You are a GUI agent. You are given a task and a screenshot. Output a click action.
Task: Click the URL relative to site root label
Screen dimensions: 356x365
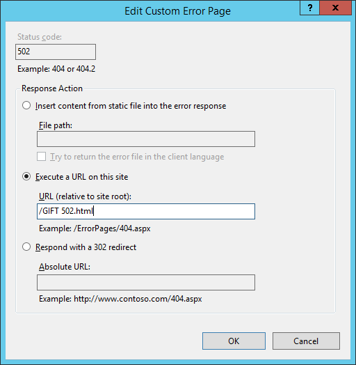pyautogui.click(x=85, y=196)
